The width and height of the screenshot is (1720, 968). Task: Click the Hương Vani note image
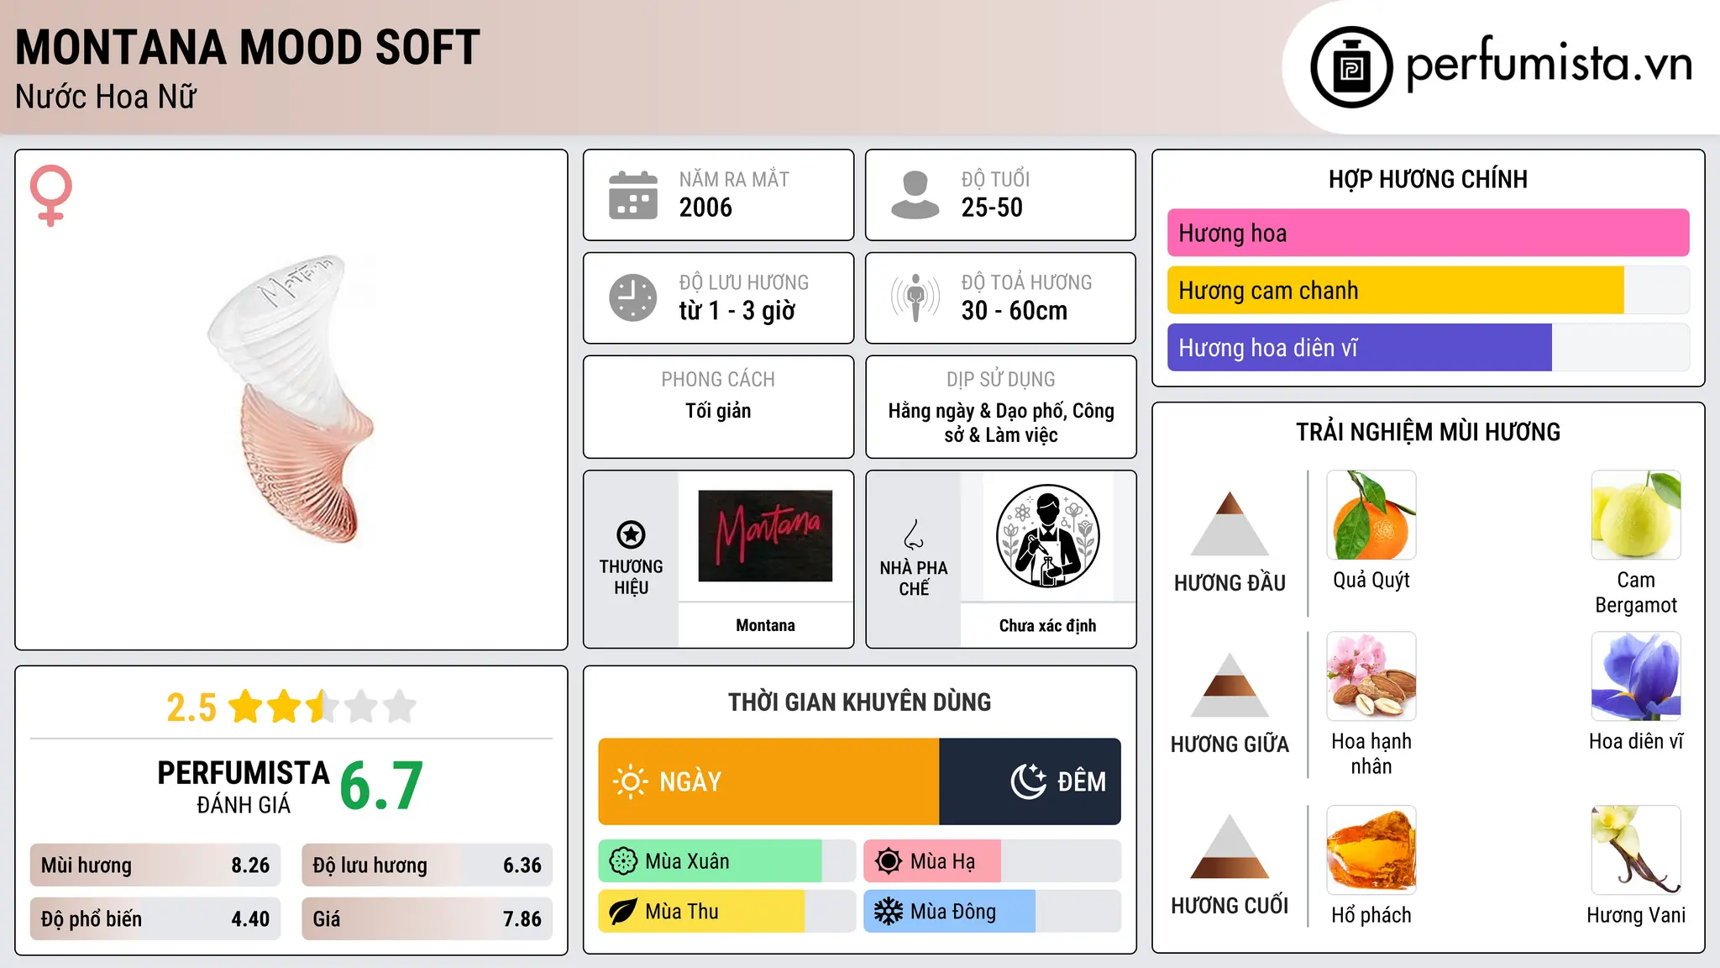click(x=1636, y=850)
